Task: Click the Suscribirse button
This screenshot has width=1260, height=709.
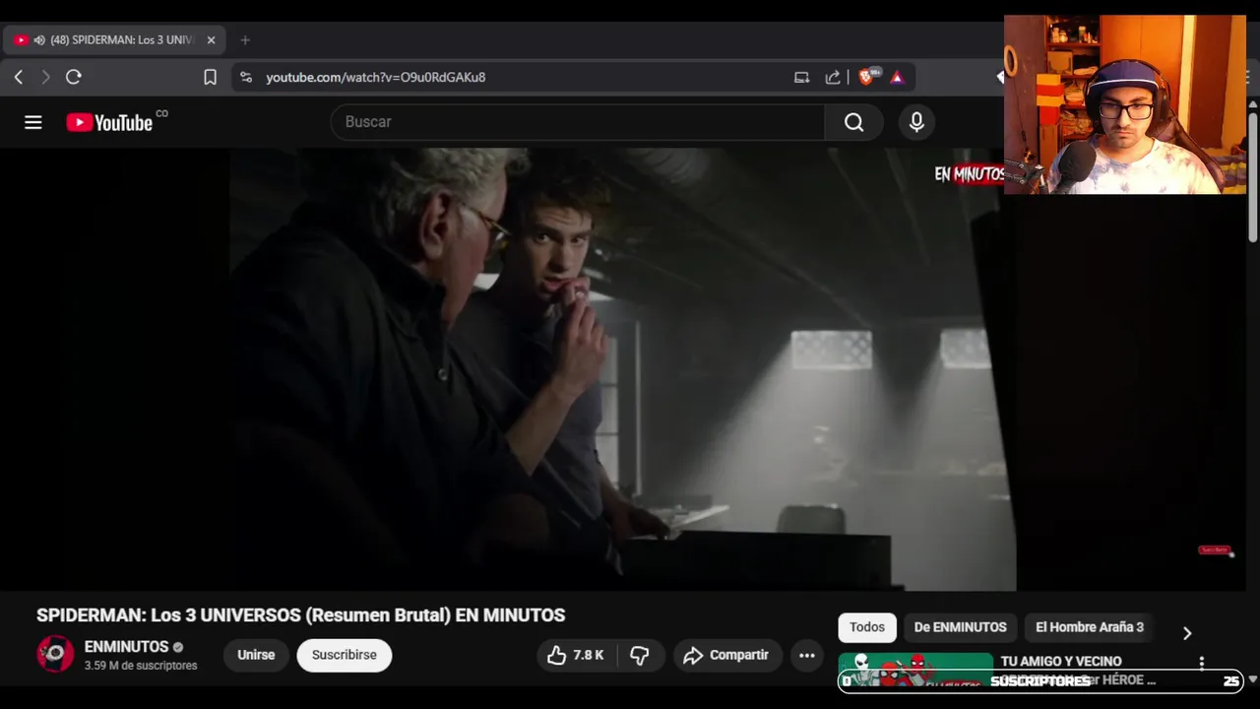Action: (345, 655)
